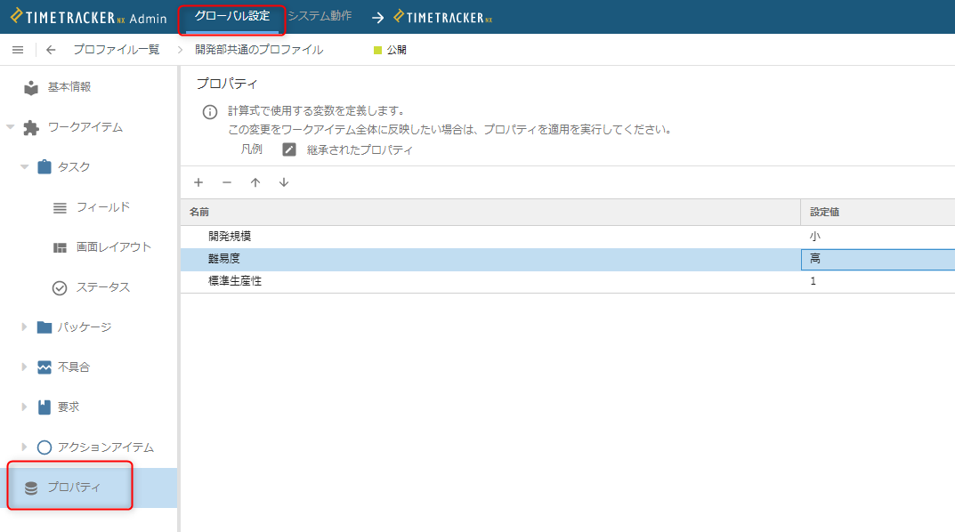This screenshot has width=955, height=532.
Task: Collapse the ワークアイテム tree node
Action: tap(11, 127)
